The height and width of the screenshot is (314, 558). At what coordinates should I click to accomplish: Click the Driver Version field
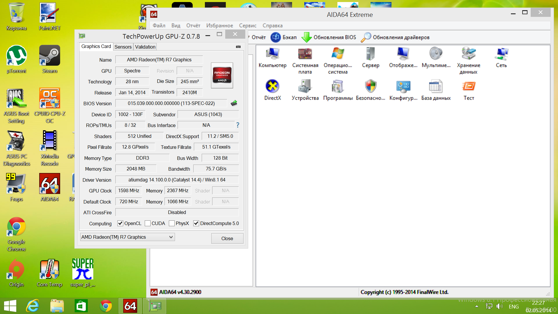(177, 180)
